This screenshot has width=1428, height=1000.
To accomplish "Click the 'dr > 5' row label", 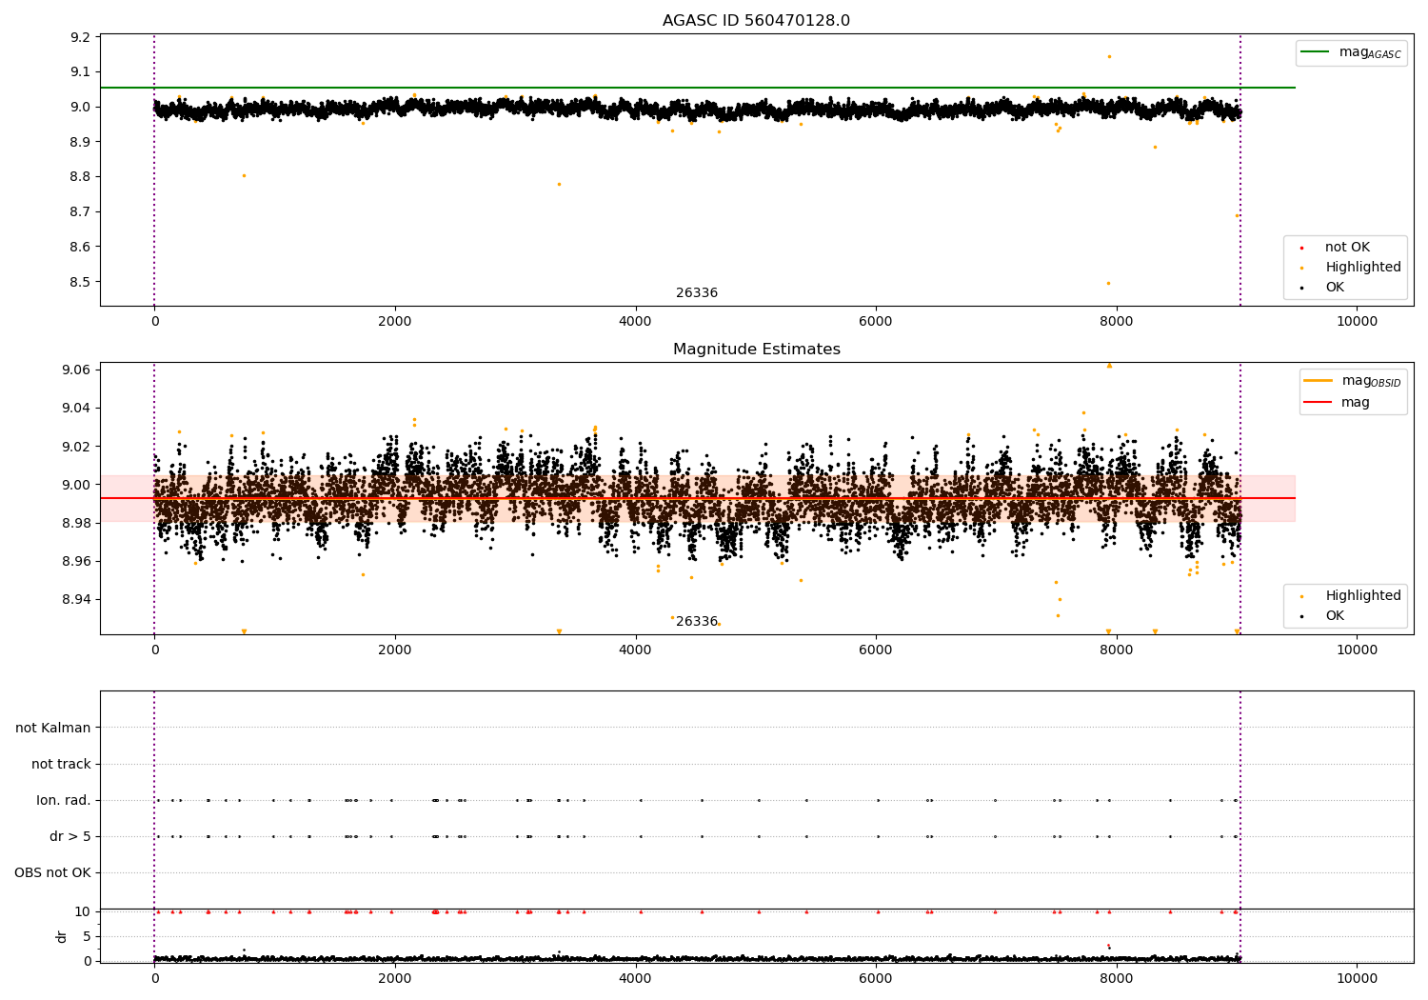I will click(x=70, y=836).
